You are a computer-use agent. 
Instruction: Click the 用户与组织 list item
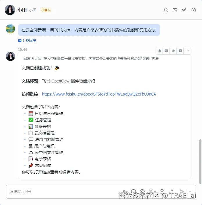pyautogui.click(x=42, y=146)
